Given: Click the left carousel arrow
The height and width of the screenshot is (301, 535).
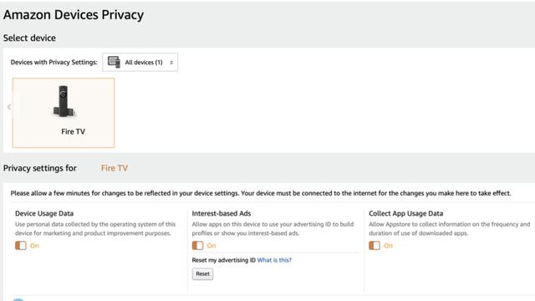Looking at the screenshot, I should 9,107.
